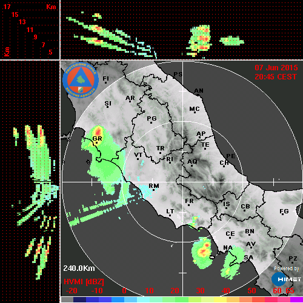The image size is (303, 303).
Task: Click the Powered by caption
Action: (x=286, y=268)
